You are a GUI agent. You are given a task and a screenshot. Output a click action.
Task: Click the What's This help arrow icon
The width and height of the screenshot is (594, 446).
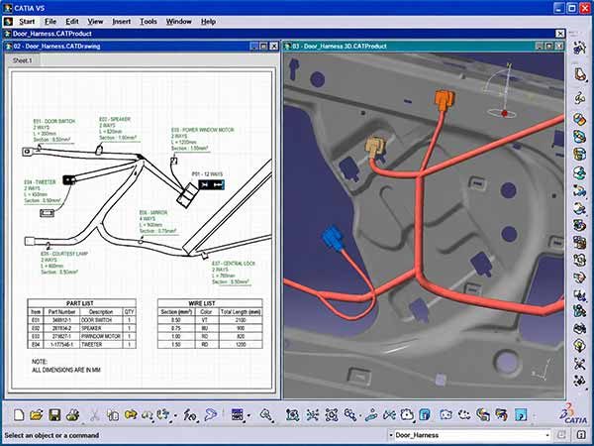pyautogui.click(x=211, y=414)
